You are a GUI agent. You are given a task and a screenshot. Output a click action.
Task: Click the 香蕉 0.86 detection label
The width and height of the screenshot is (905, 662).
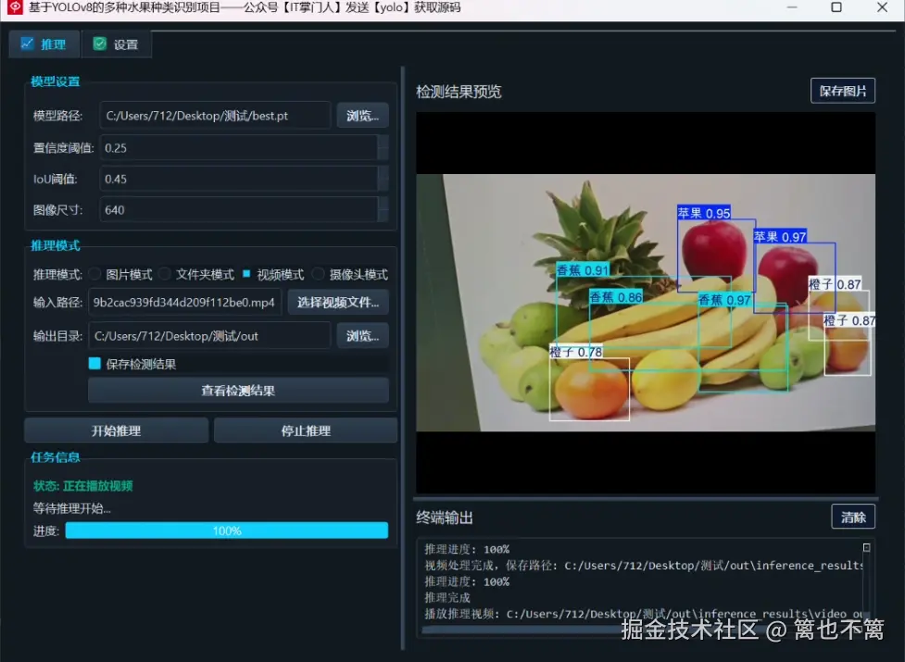point(616,297)
